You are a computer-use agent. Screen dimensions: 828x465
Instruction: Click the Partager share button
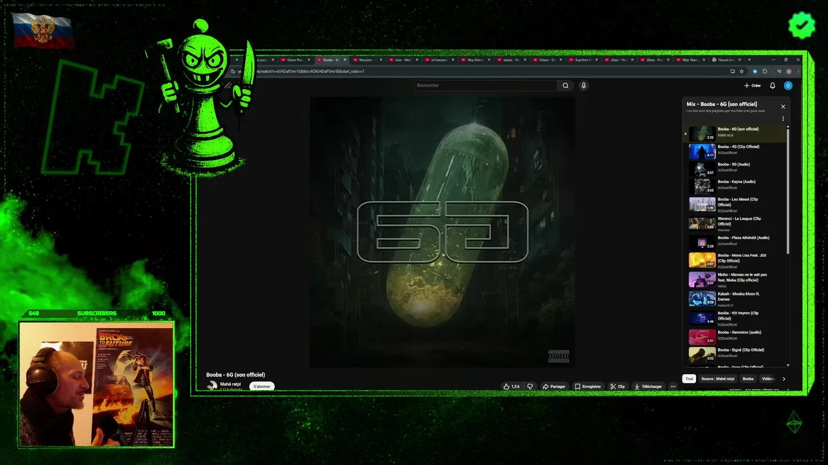[554, 386]
